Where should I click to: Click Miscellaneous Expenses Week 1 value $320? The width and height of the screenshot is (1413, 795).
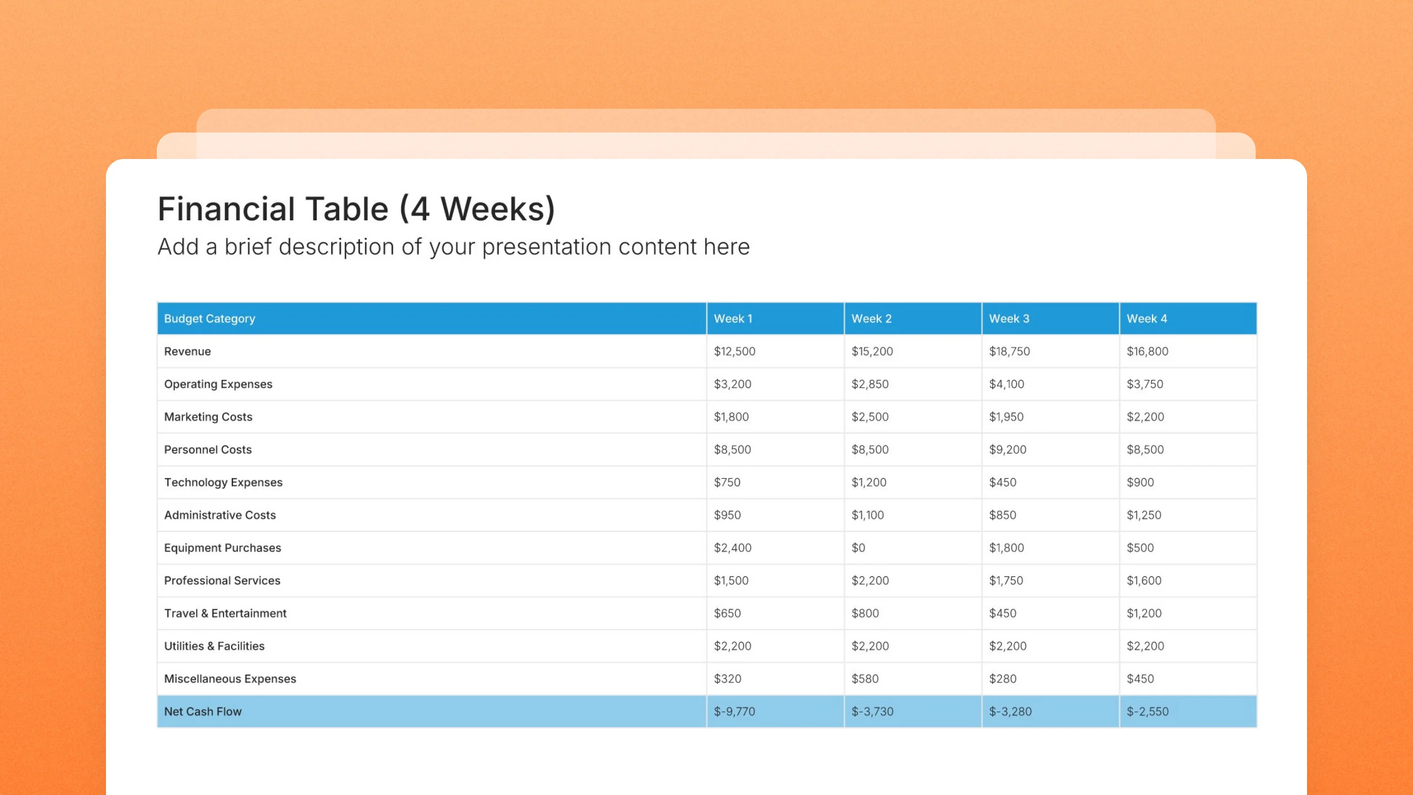727,679
